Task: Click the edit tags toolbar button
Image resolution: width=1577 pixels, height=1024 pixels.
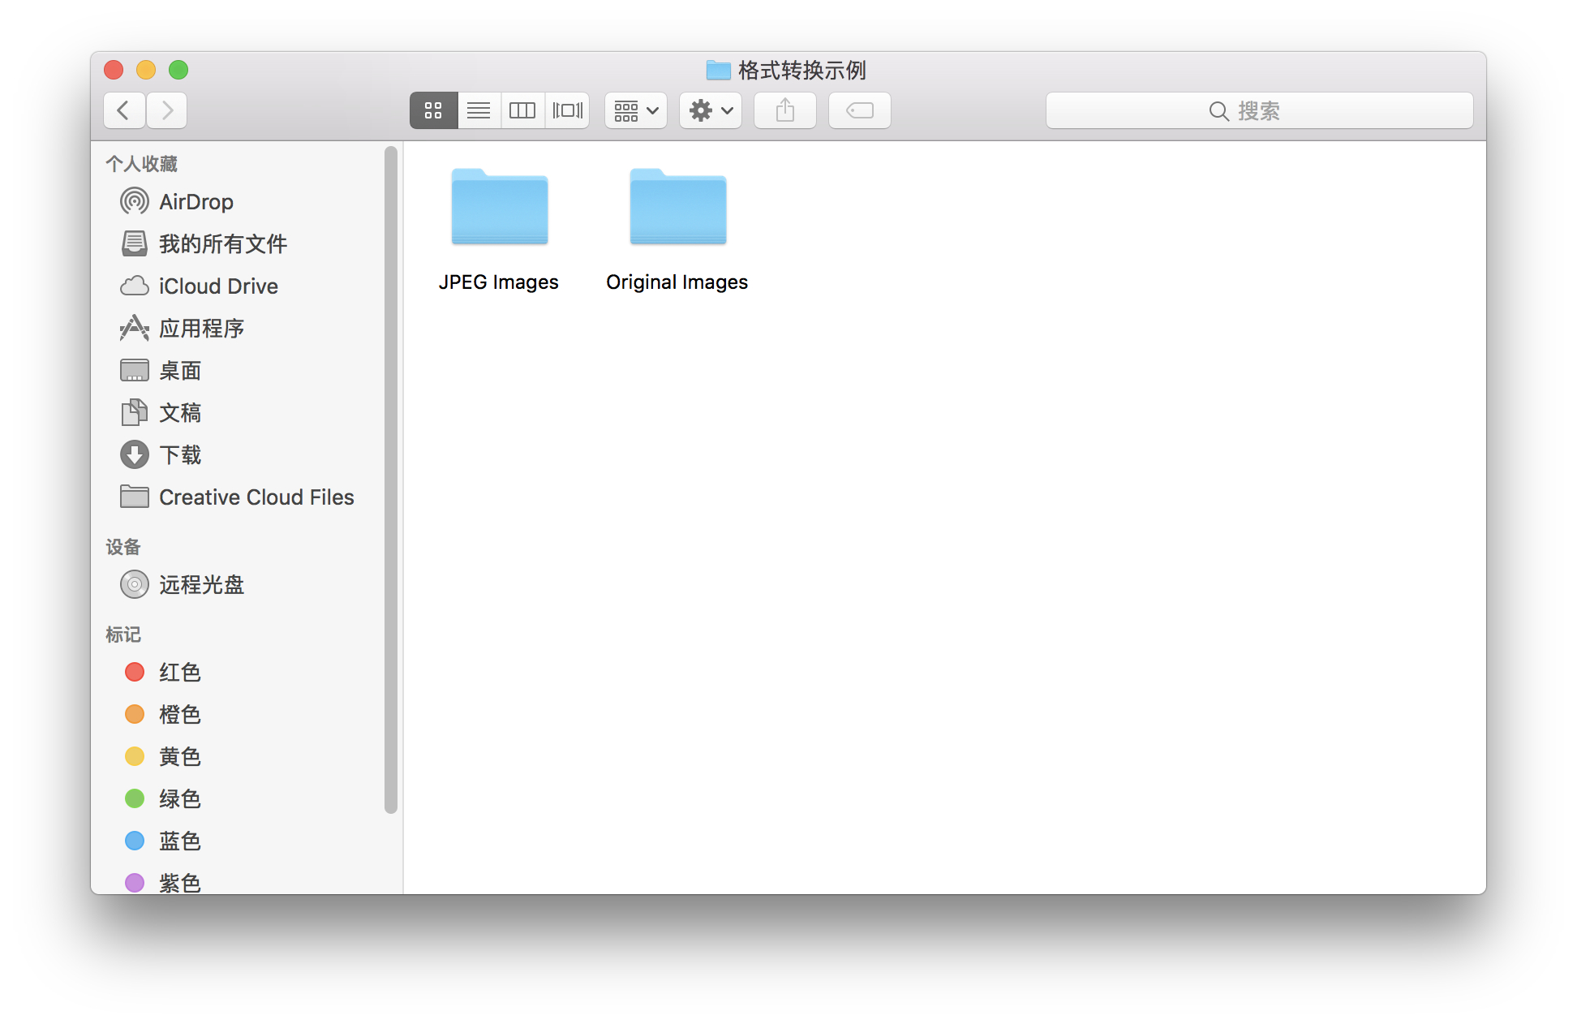Action: point(859,110)
